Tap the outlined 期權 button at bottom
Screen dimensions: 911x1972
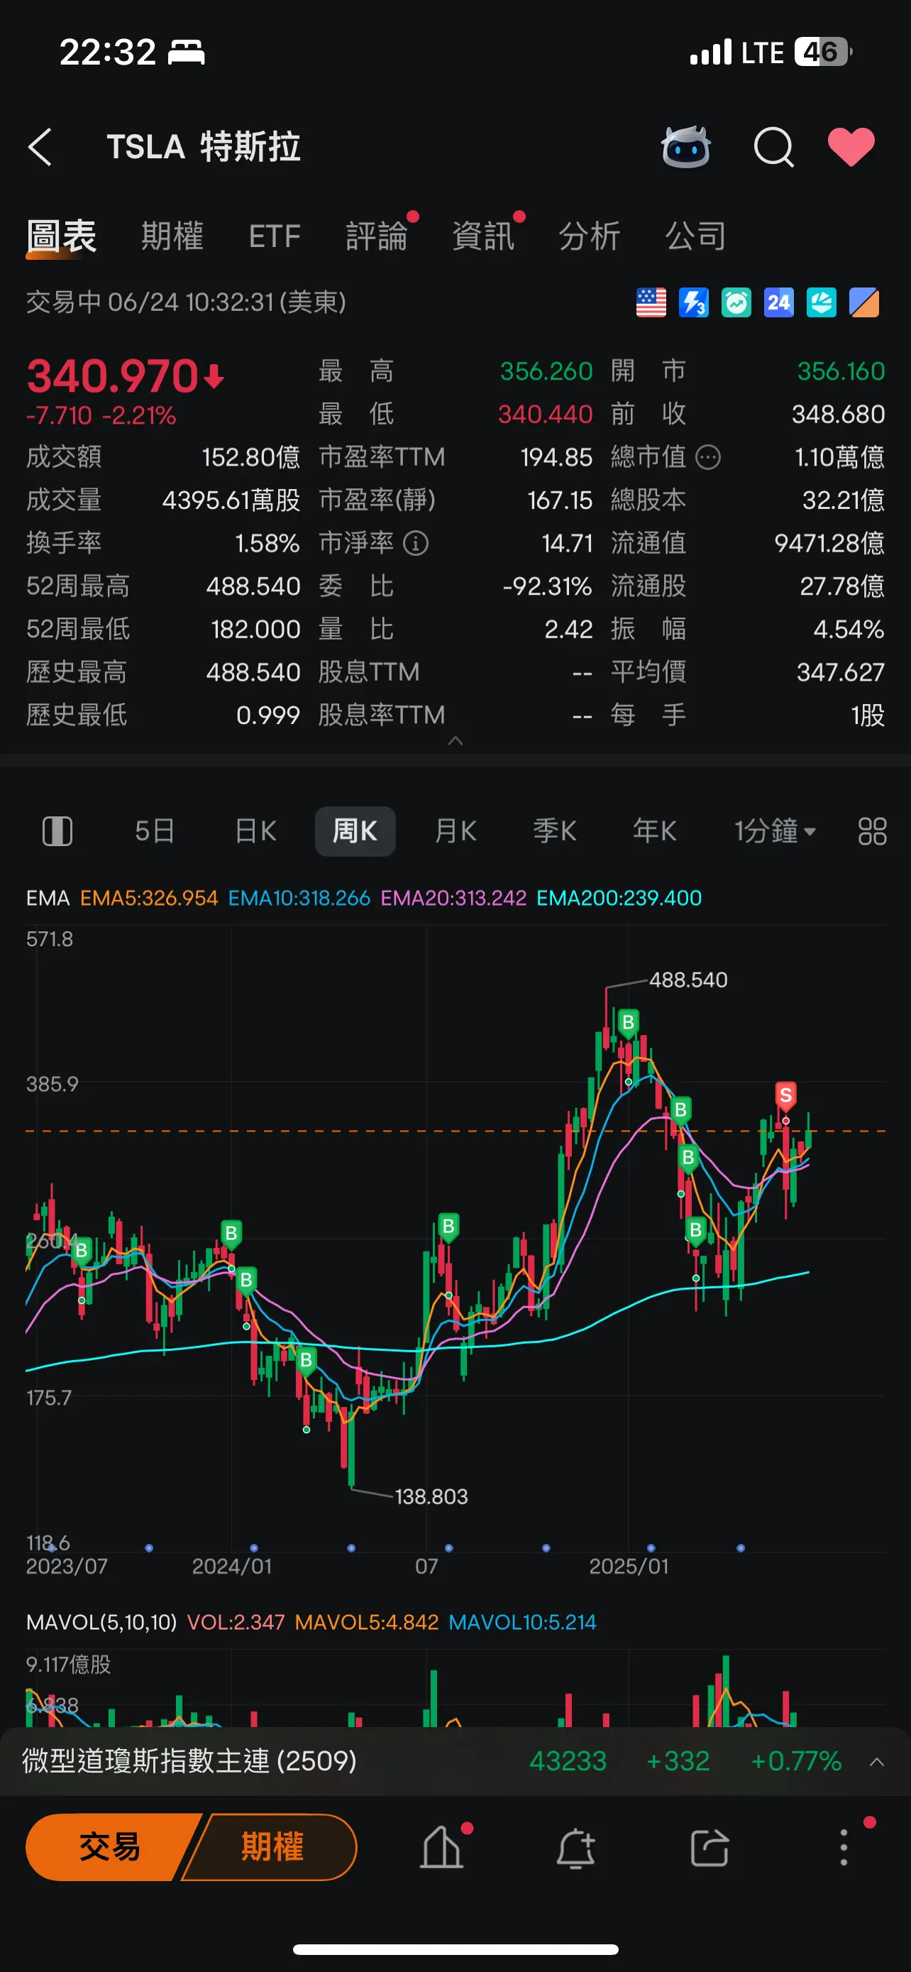pyautogui.click(x=272, y=1847)
